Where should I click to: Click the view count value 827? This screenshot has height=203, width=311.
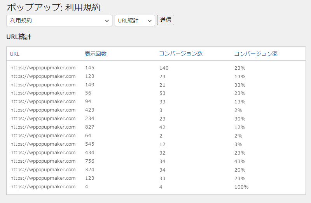pyautogui.click(x=90, y=127)
